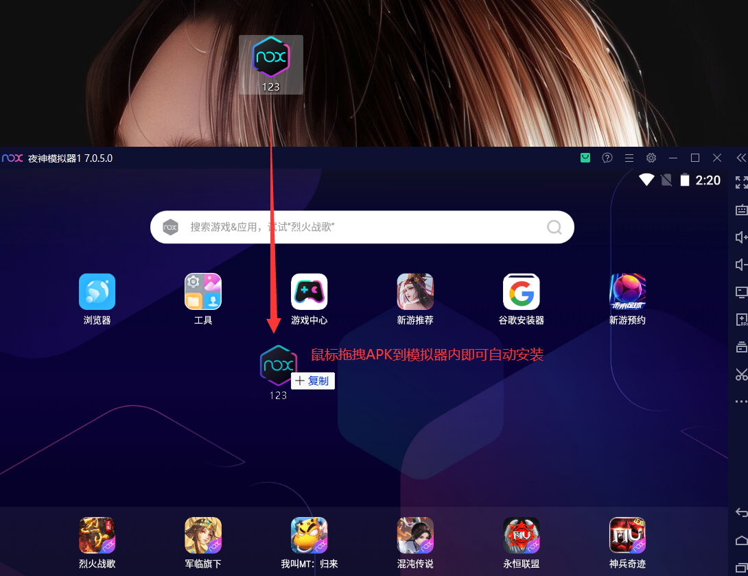Launch the 烈火战歌 game
Screen dimensions: 748x576
tap(97, 535)
